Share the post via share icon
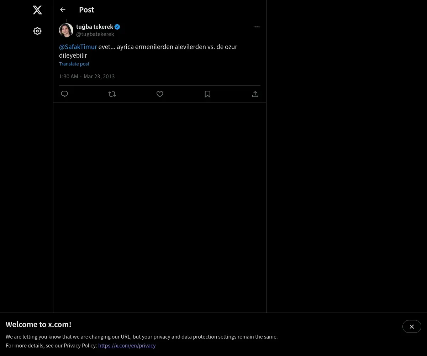This screenshot has width=427, height=356. [255, 94]
